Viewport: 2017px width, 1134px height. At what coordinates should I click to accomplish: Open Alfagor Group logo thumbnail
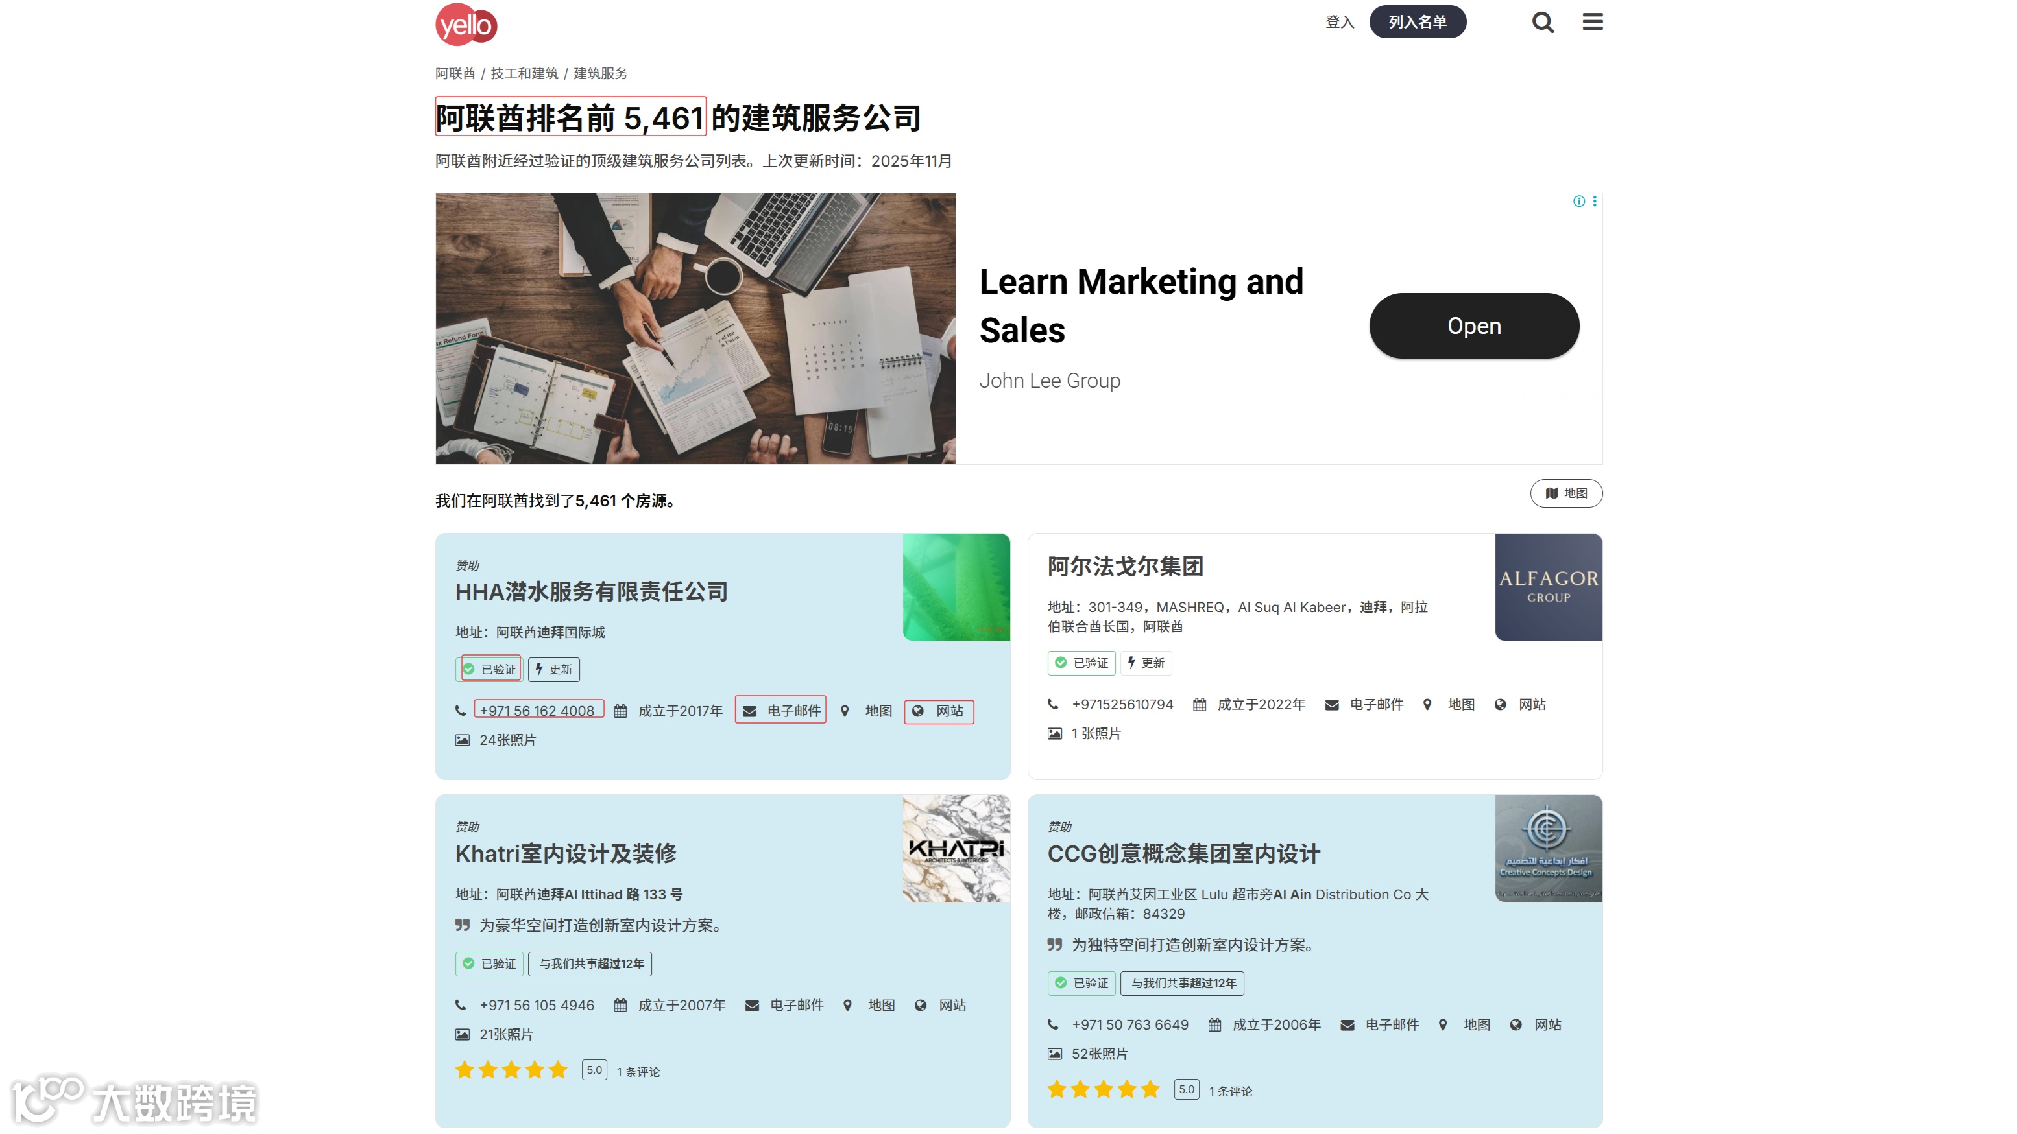(x=1548, y=587)
